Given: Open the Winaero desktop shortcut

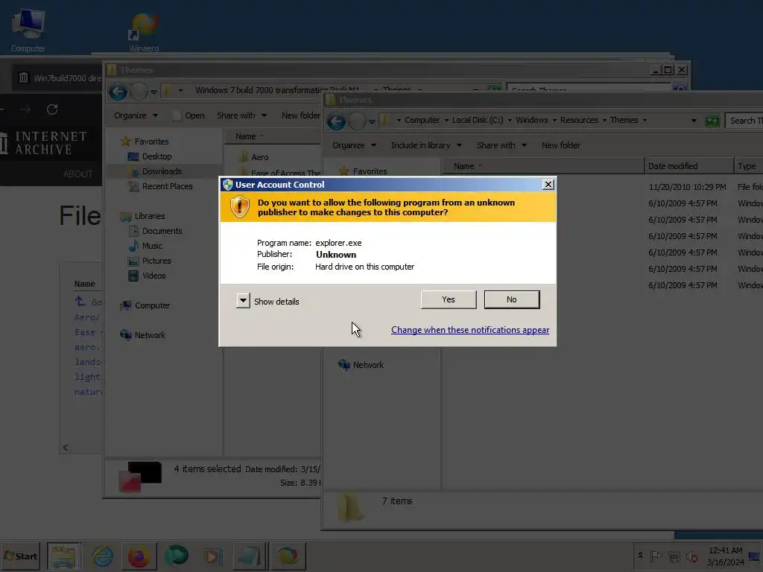Looking at the screenshot, I should (144, 32).
